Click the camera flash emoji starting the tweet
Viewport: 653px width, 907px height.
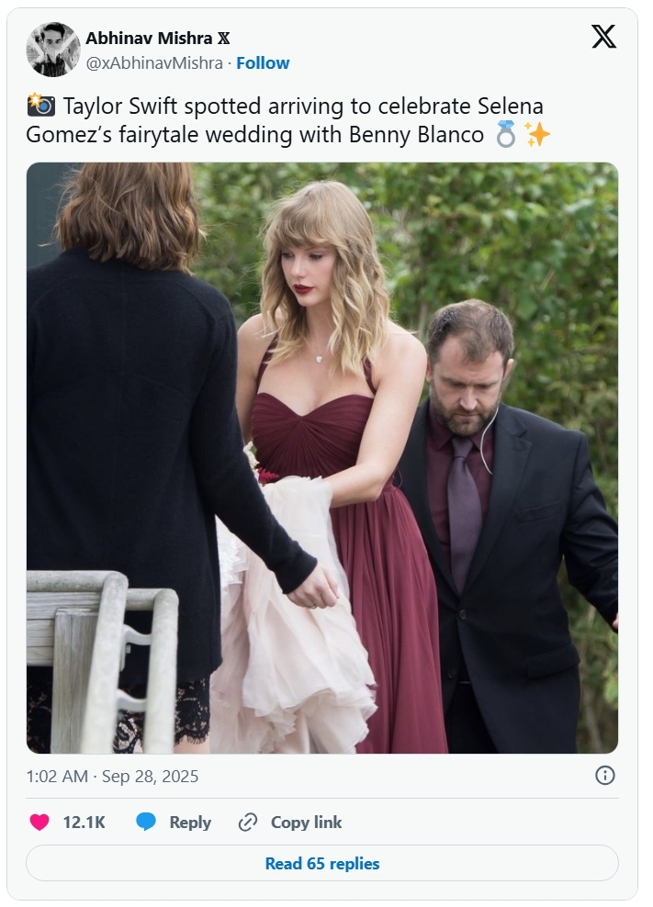41,106
